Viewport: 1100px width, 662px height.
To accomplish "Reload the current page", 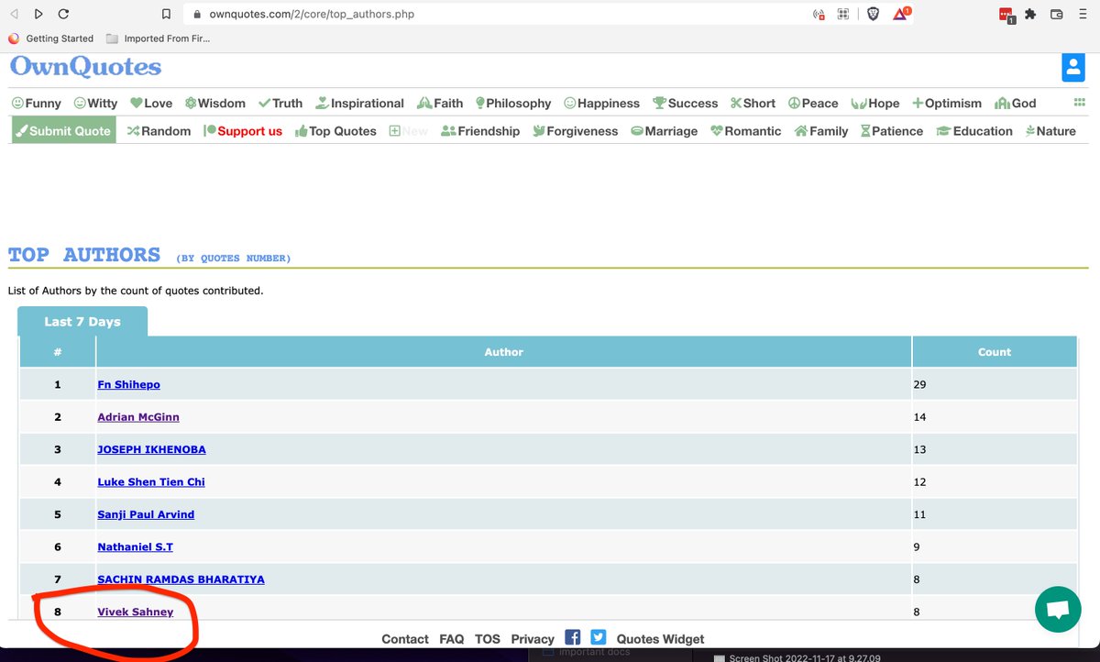I will coord(62,14).
